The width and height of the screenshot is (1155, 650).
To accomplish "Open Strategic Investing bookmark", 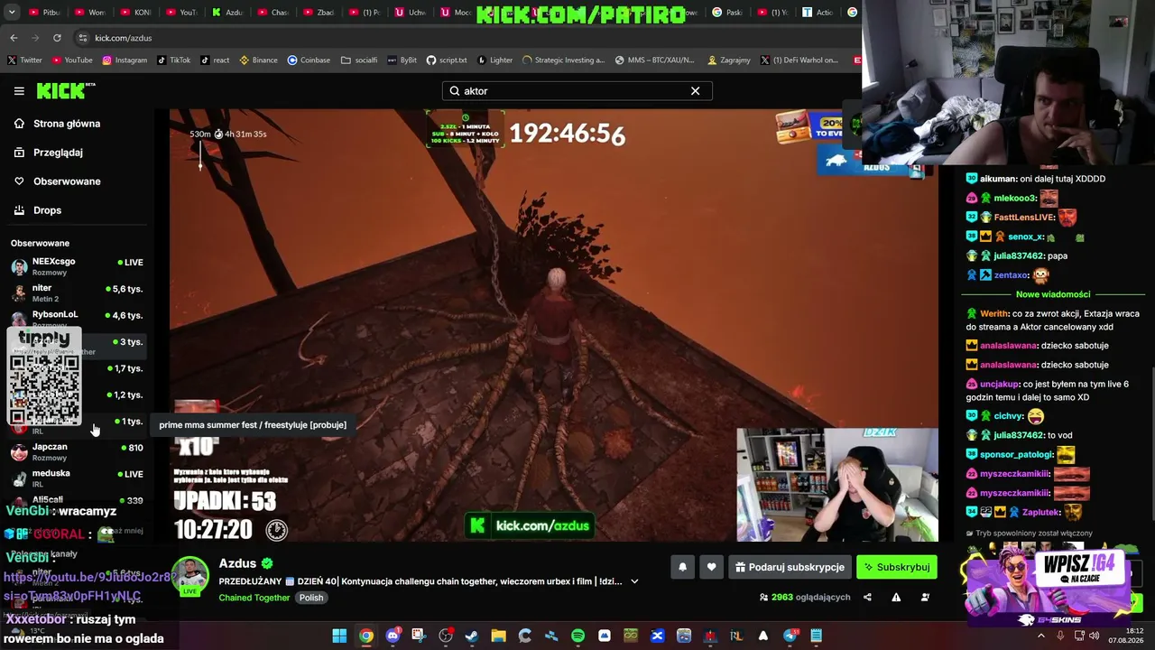I will coord(563,60).
